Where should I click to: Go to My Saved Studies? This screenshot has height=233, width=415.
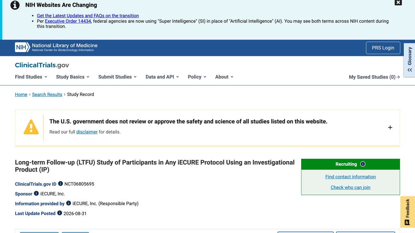click(374, 77)
